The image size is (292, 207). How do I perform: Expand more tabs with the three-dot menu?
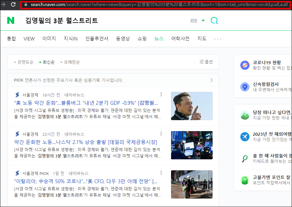point(218,39)
